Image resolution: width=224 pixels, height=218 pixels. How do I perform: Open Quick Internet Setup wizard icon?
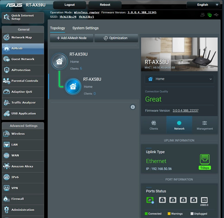(7, 17)
